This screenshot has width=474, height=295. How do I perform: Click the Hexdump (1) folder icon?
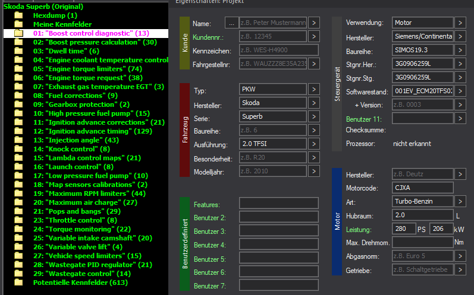tap(18, 15)
